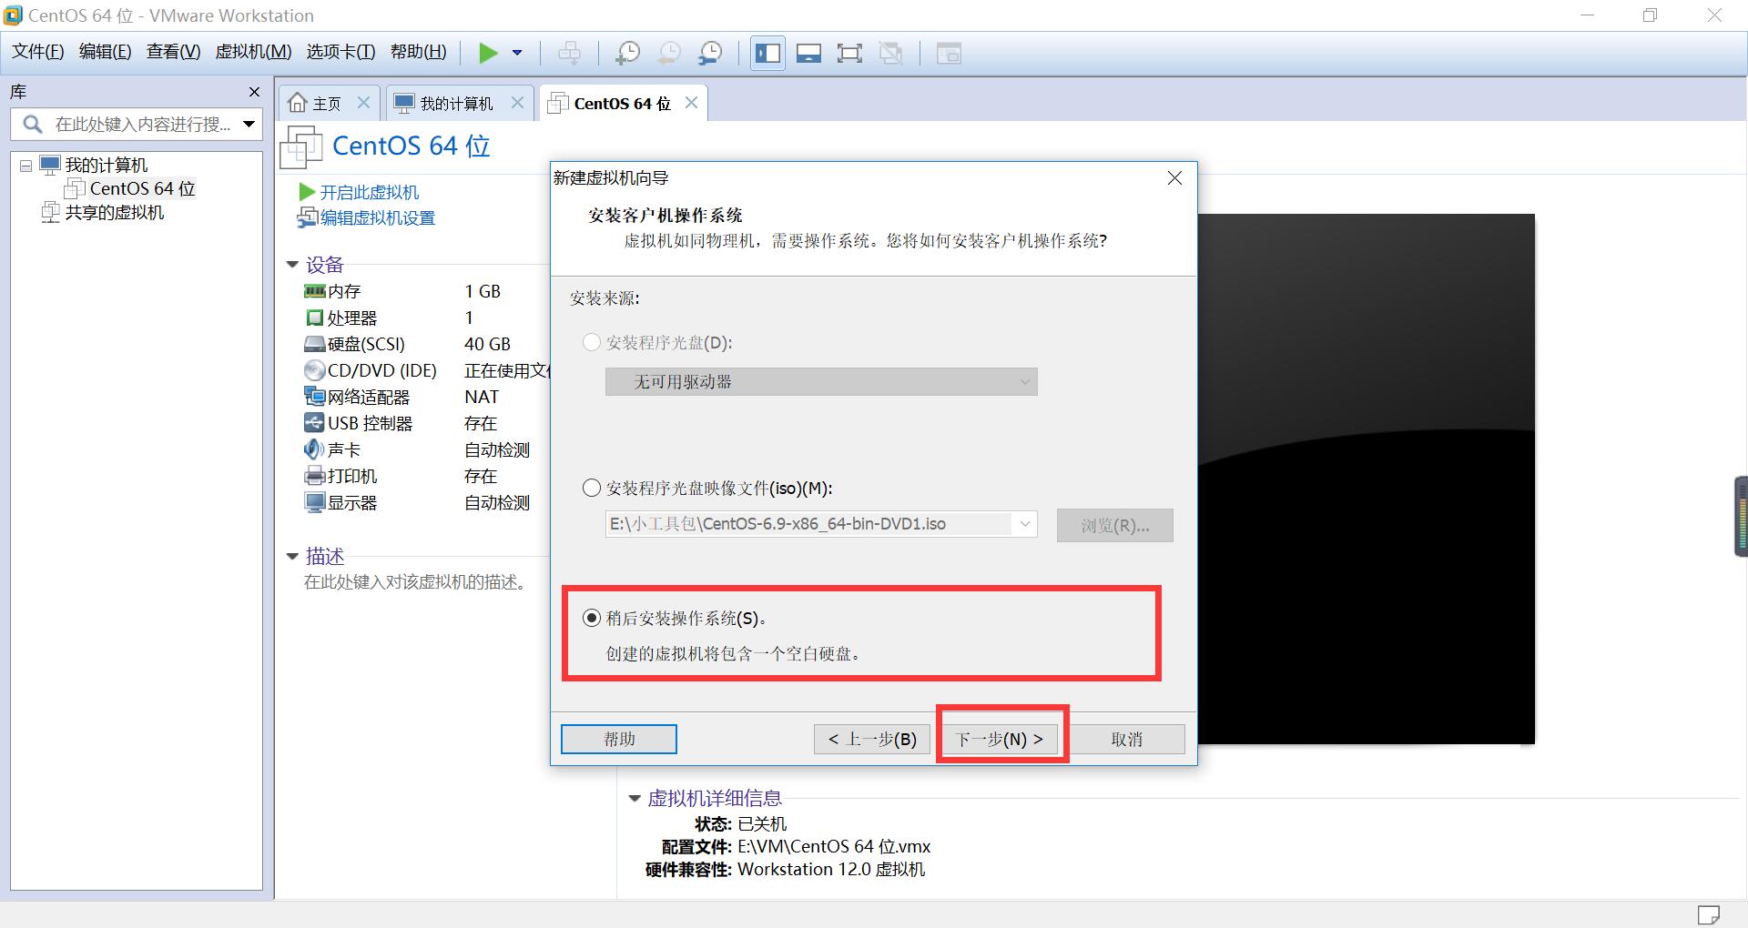Click the VMware Workstation title bar app icon
The height and width of the screenshot is (928, 1748).
tap(13, 15)
